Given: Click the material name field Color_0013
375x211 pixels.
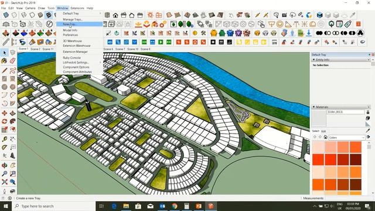Looking at the screenshot, I should point(346,112).
